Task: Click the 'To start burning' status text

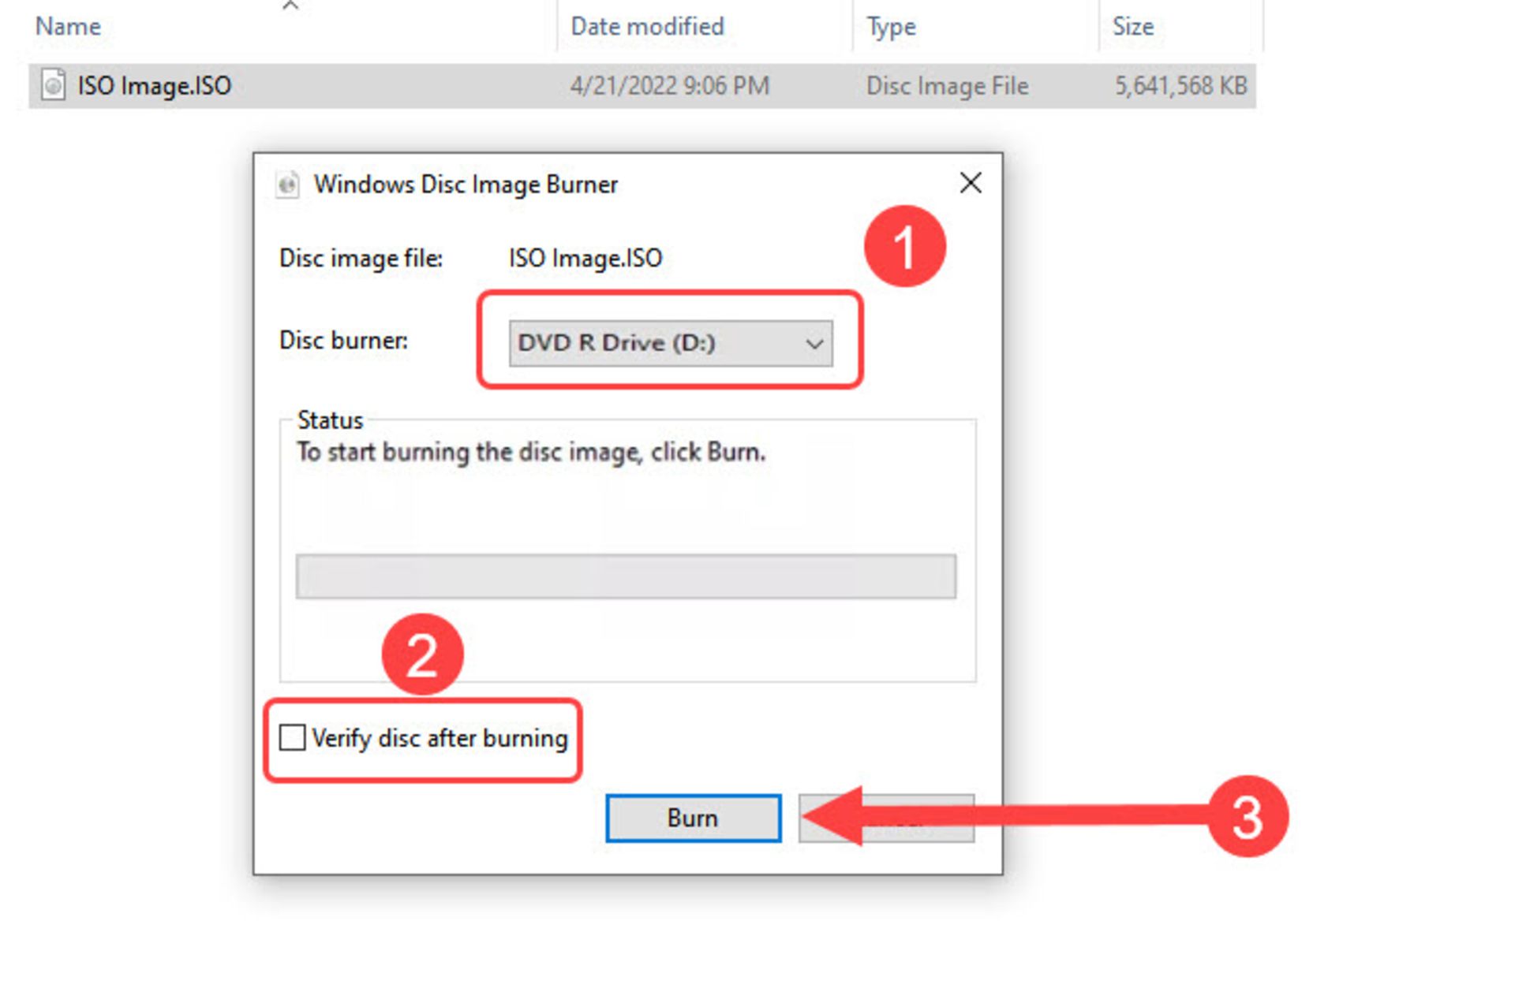Action: [x=531, y=452]
